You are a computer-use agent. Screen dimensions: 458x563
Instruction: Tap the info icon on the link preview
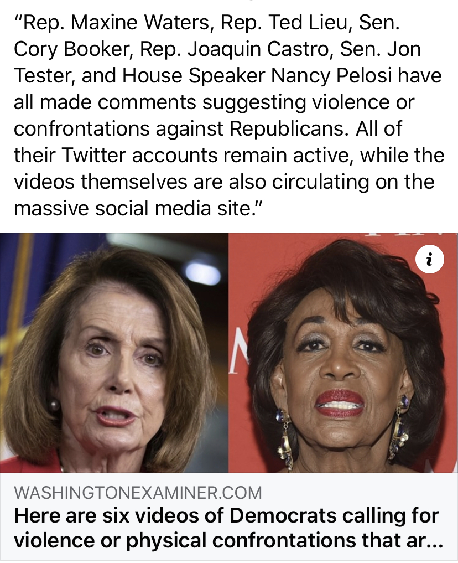pos(429,259)
